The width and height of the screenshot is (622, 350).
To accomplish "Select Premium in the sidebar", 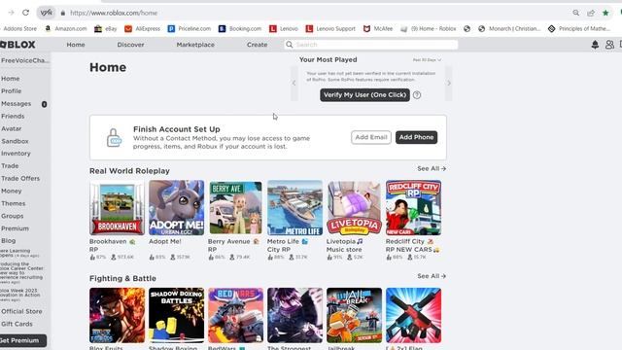I will [x=15, y=228].
